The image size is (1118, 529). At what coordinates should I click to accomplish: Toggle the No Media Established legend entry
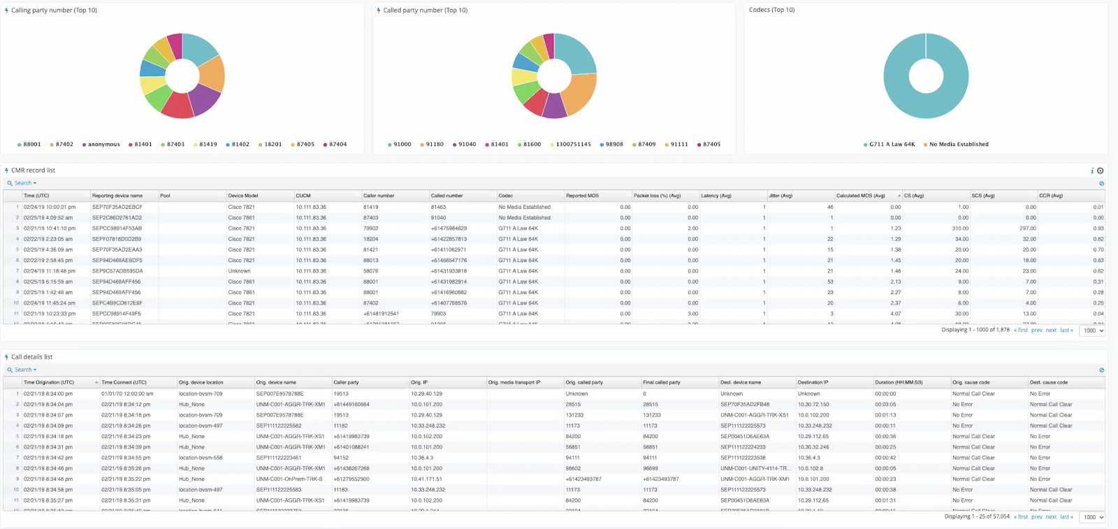pos(956,145)
